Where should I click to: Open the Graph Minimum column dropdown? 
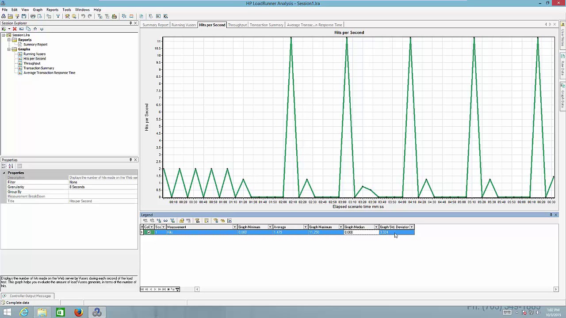tap(270, 227)
